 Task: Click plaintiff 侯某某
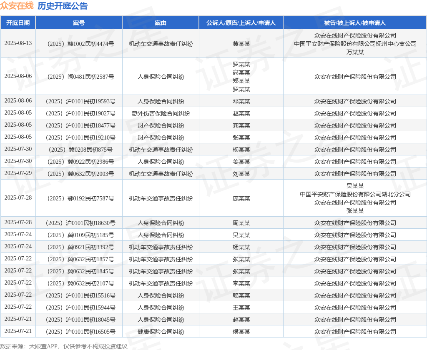pyautogui.click(x=241, y=332)
